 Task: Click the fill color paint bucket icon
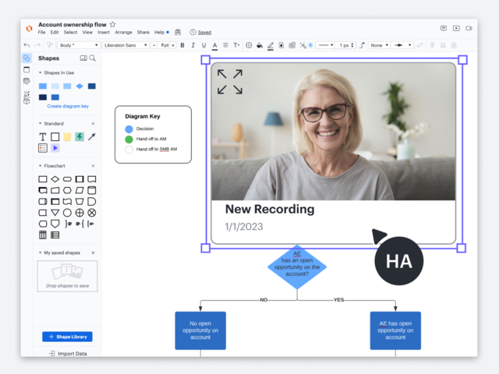[260, 45]
